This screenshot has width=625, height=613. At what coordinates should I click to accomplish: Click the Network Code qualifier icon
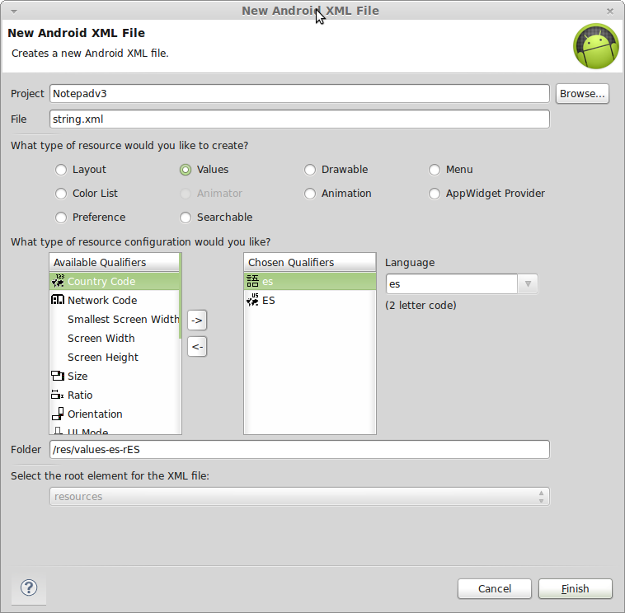point(58,300)
